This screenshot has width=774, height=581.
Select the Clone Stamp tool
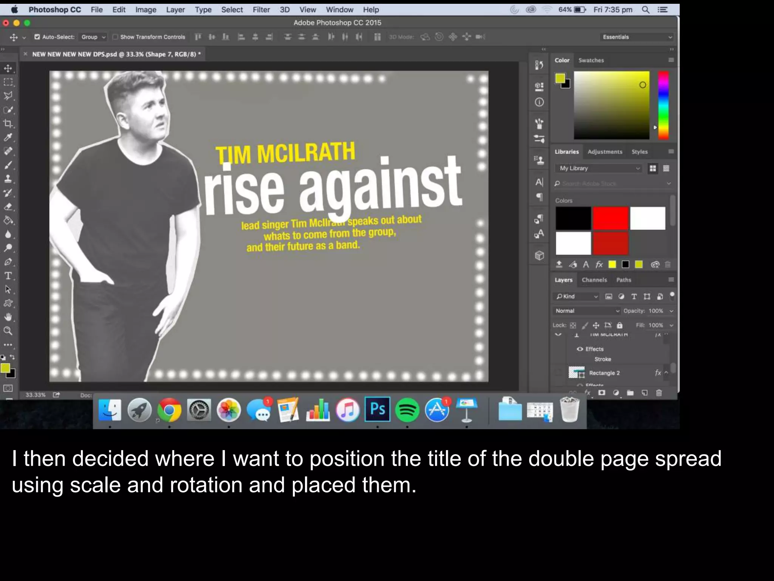tap(8, 179)
